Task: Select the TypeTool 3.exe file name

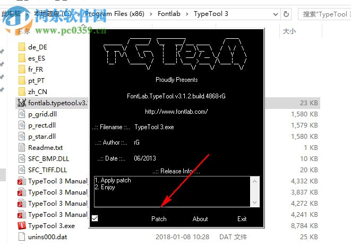Action: click(x=52, y=225)
